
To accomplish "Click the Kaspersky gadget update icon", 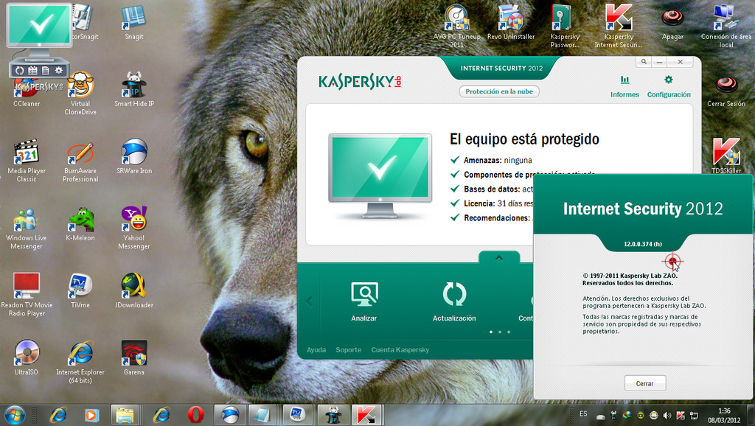I will point(19,71).
